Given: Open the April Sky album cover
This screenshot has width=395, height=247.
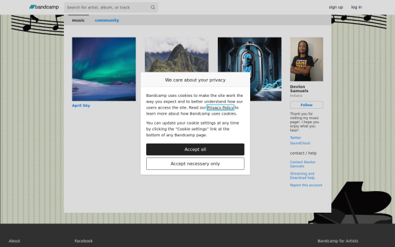Looking at the screenshot, I should pyautogui.click(x=104, y=69).
